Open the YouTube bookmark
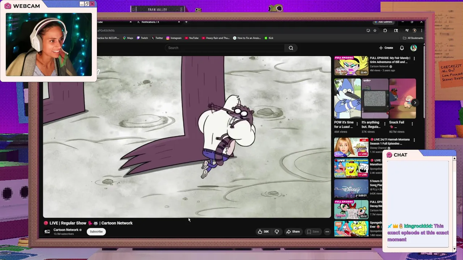Screen dimensions: 463x260 [x=192, y=38]
